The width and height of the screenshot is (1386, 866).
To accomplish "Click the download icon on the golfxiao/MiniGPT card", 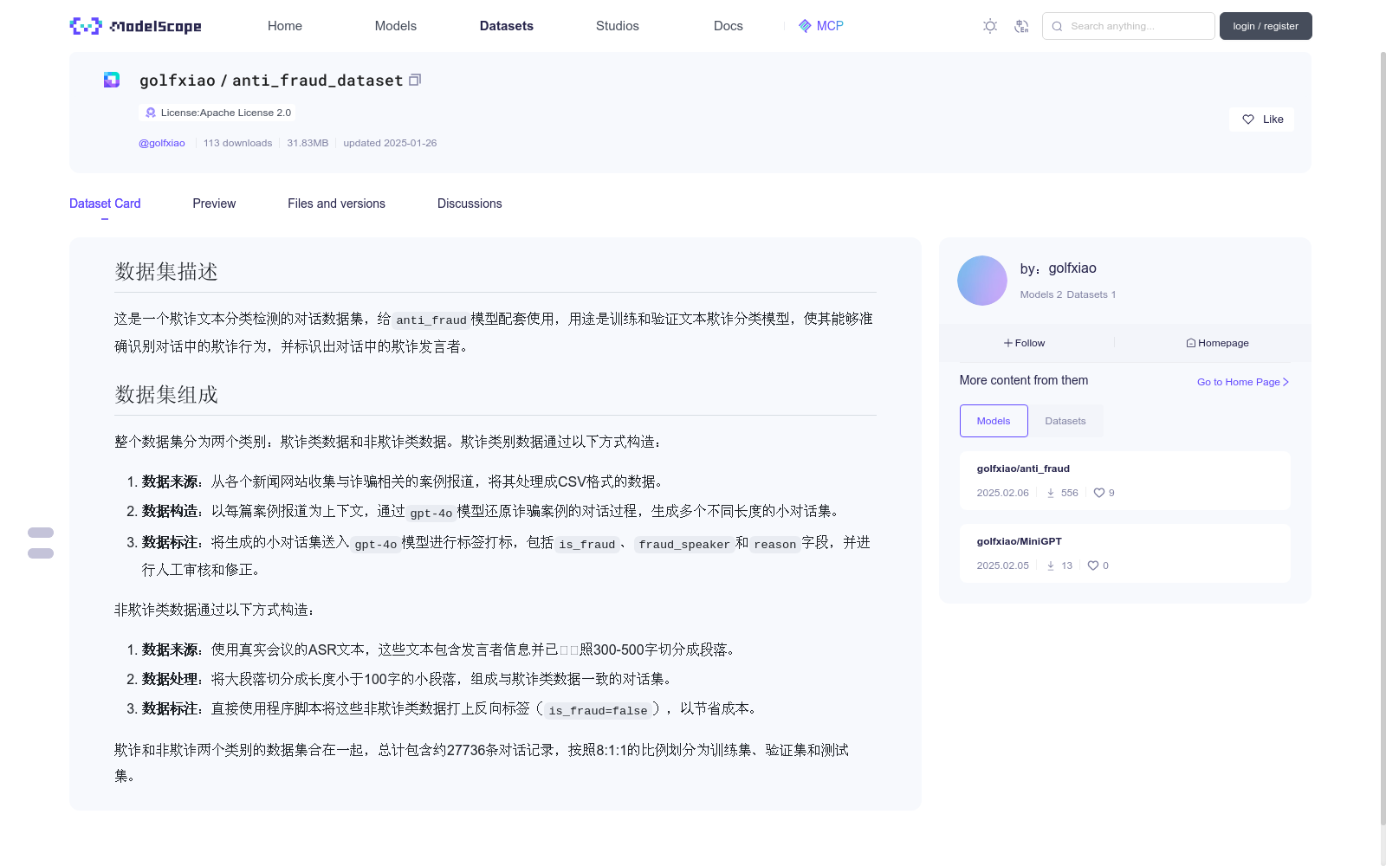I will click(1051, 565).
